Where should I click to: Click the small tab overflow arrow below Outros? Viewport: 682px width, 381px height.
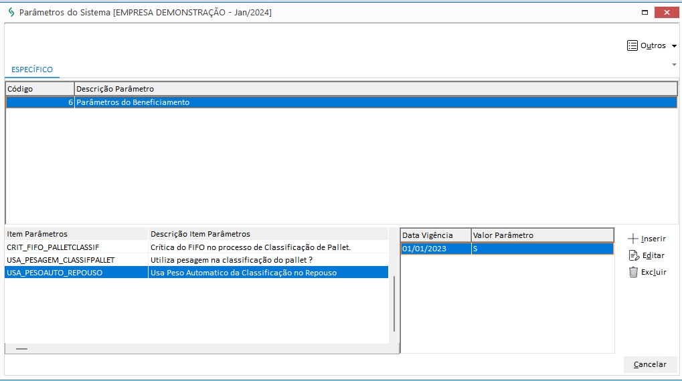pyautogui.click(x=674, y=65)
